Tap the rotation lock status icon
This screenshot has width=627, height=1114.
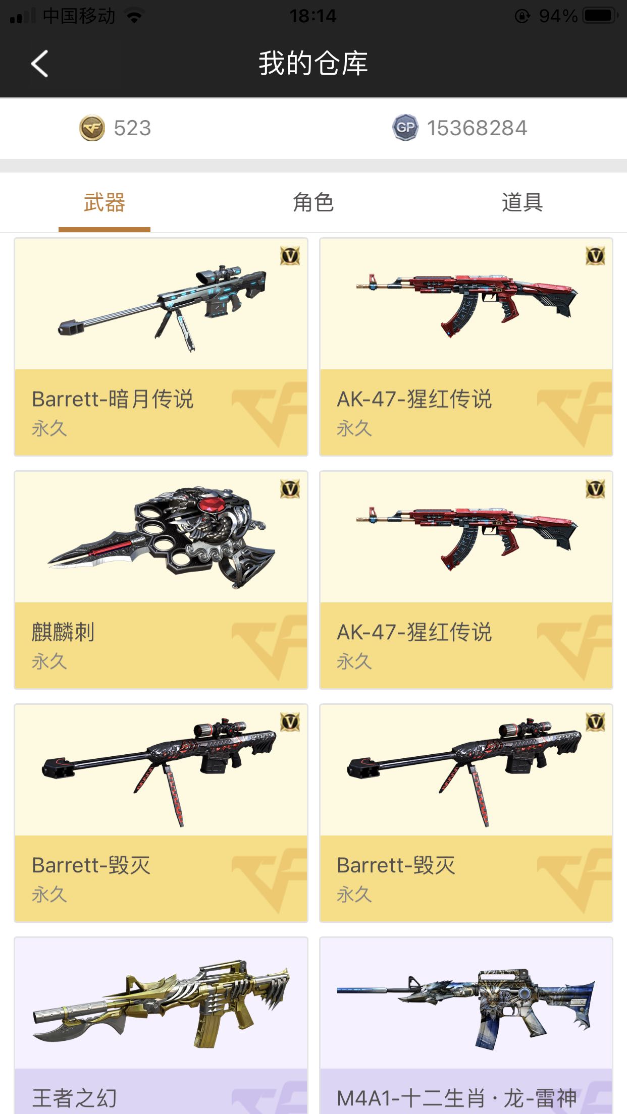pos(522,16)
